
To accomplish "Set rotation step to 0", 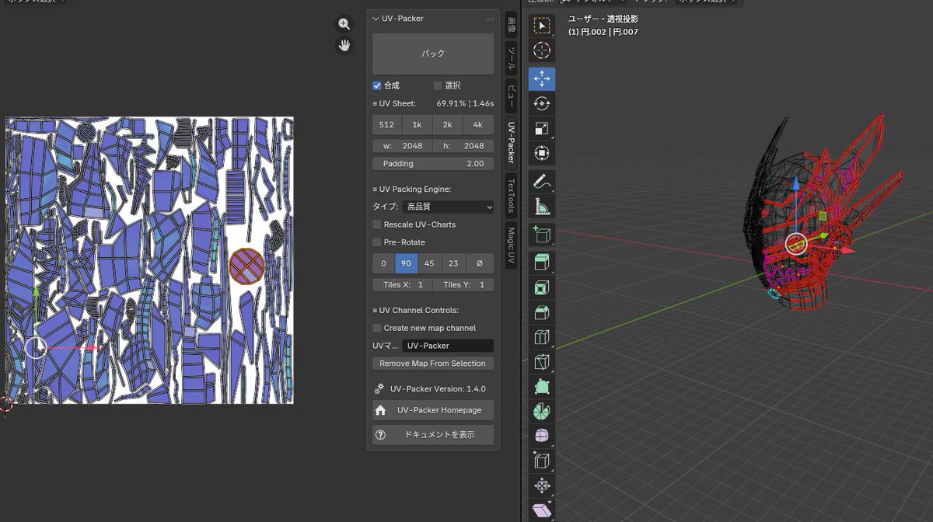I will [x=383, y=263].
